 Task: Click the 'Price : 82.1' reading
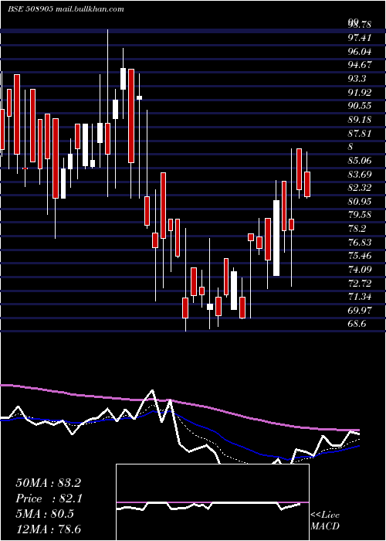point(48,498)
